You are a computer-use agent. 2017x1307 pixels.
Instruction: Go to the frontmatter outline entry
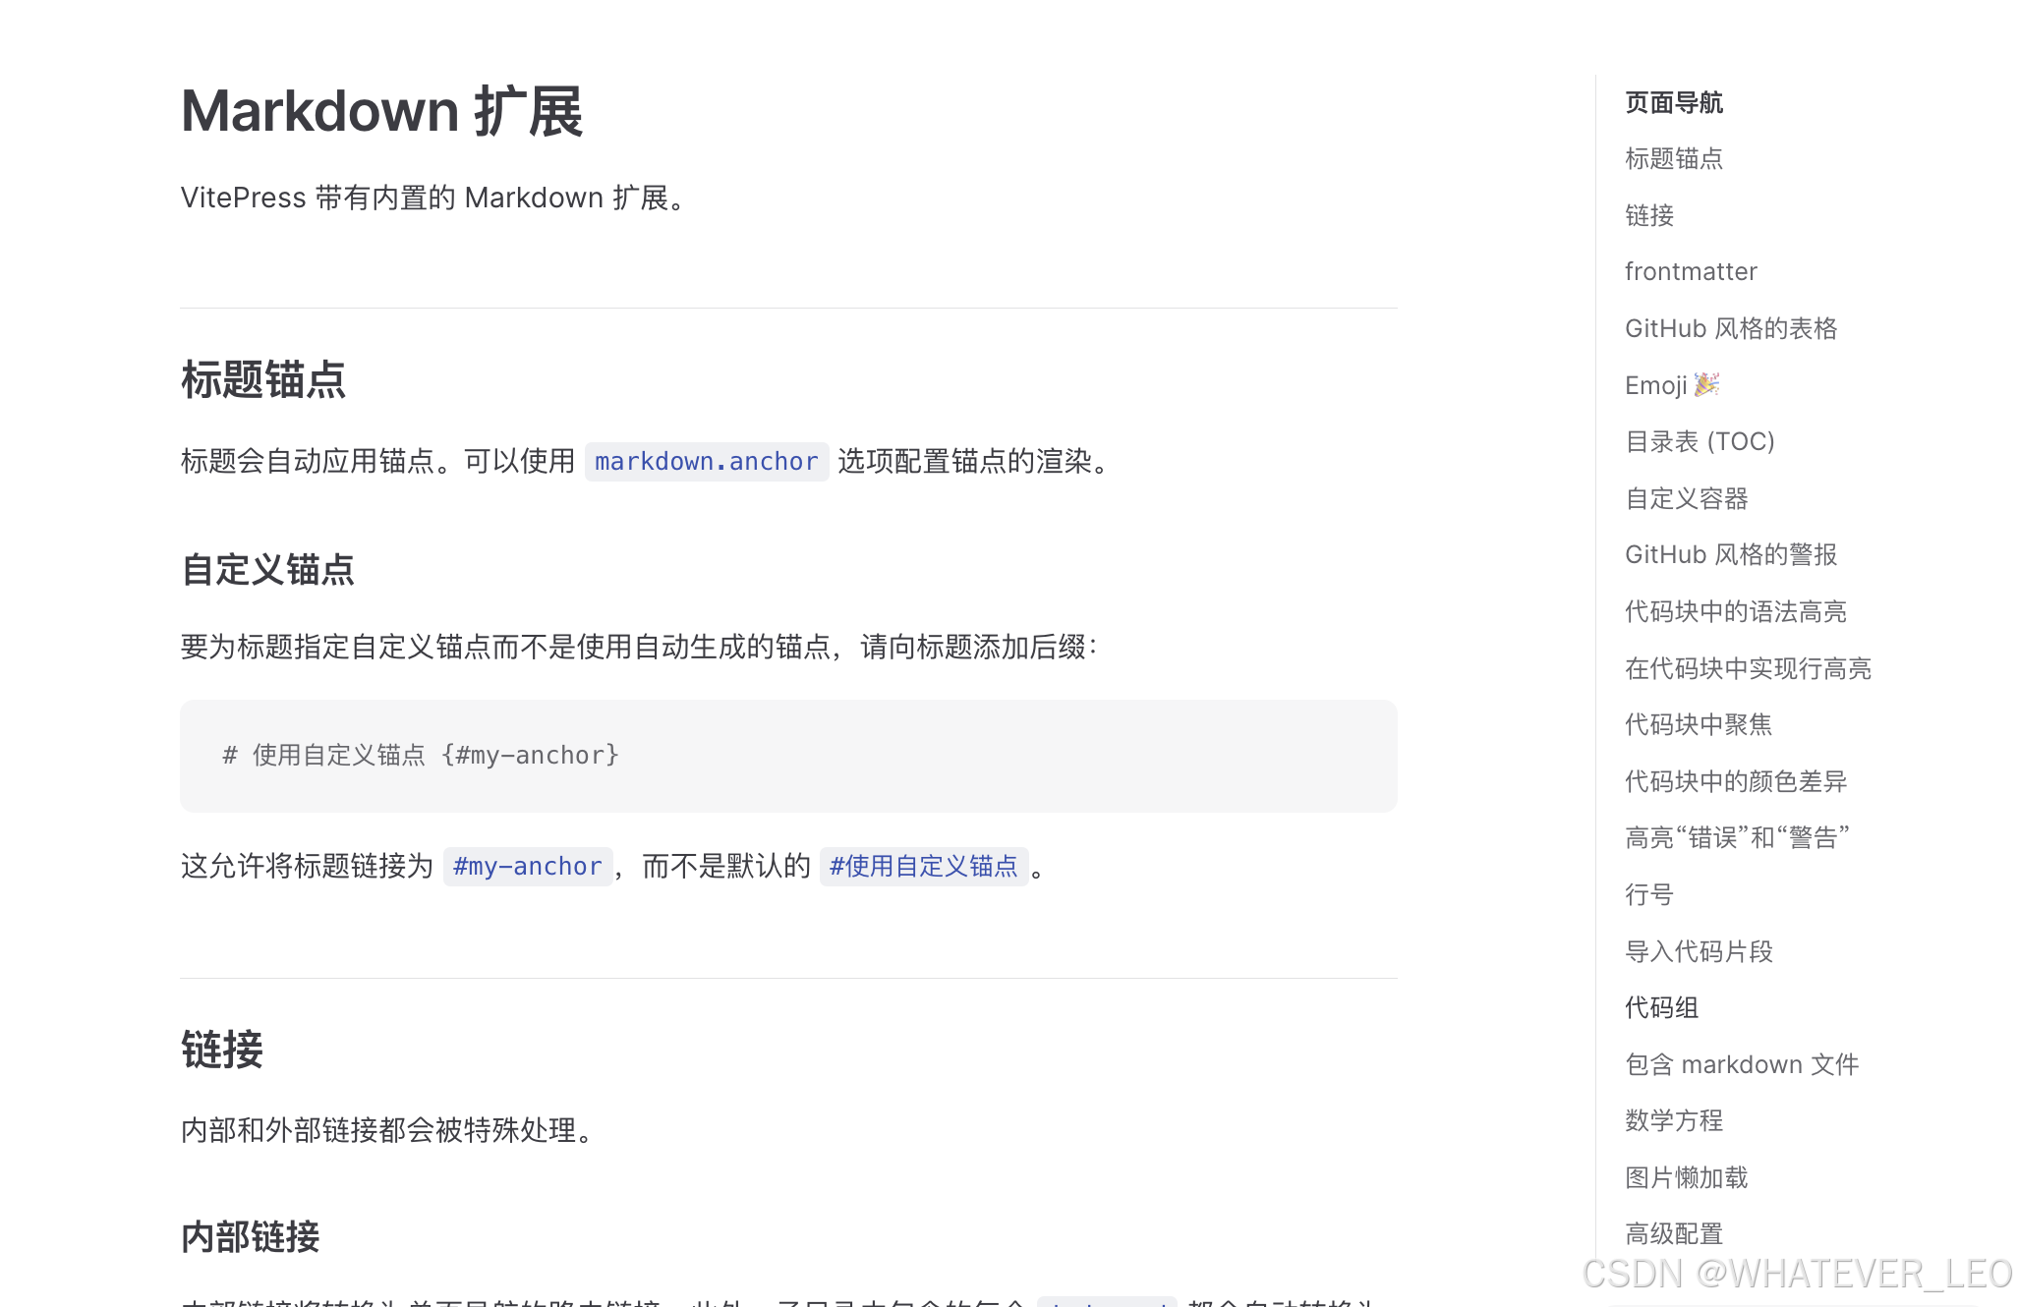1690,271
